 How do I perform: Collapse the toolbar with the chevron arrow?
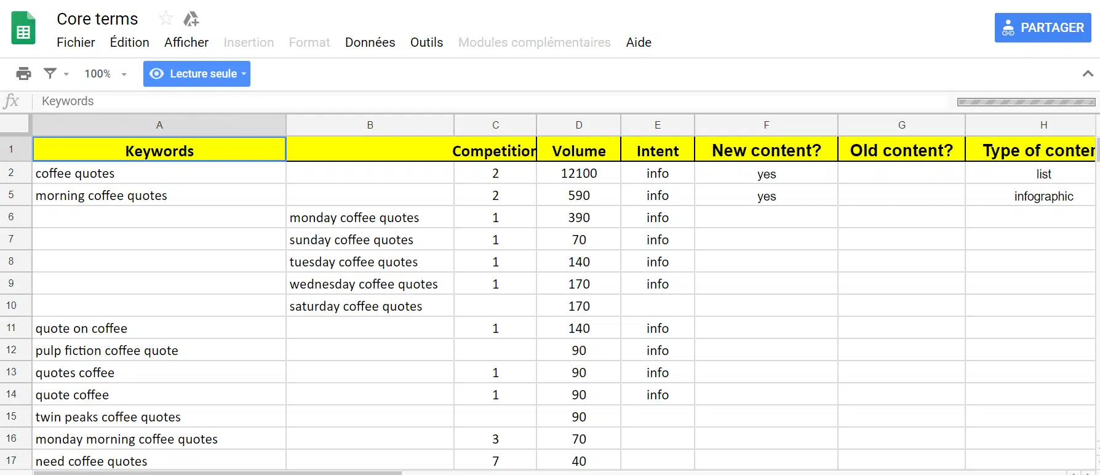coord(1088,74)
